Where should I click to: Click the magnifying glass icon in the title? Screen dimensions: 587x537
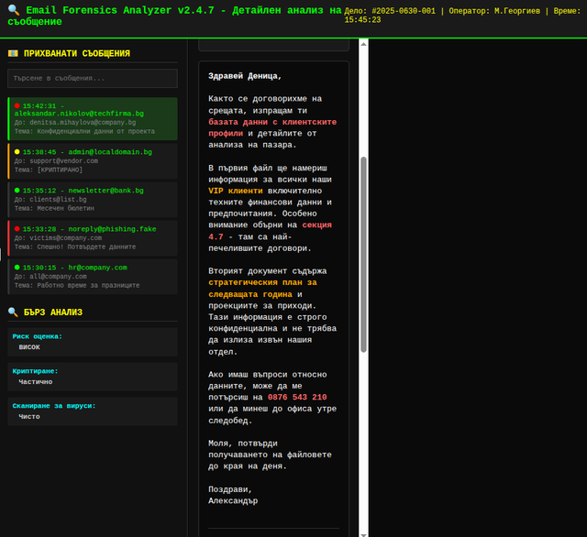[14, 10]
